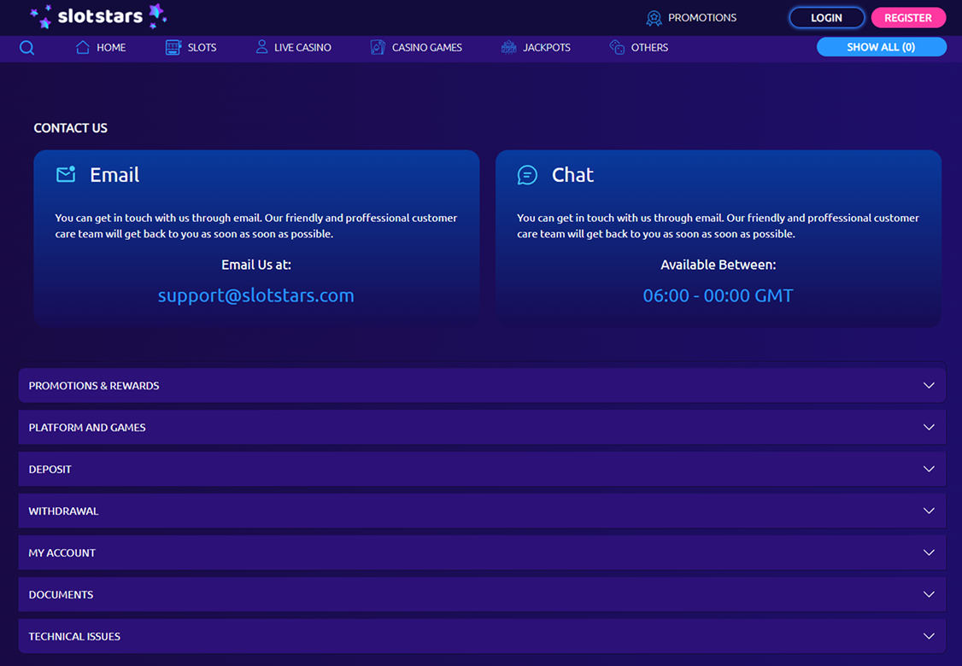Click the Others dice icon
Screen dimensions: 962x666
[617, 47]
